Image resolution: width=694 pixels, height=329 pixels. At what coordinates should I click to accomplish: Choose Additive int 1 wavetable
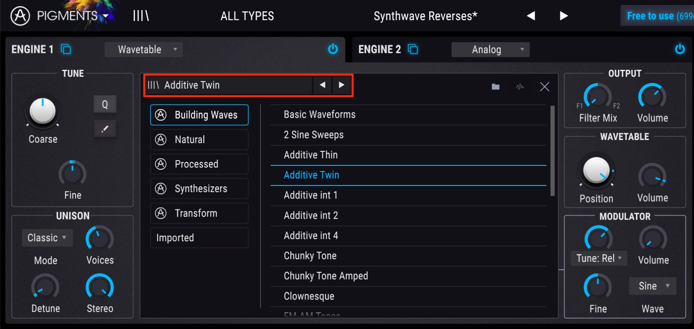[409, 195]
